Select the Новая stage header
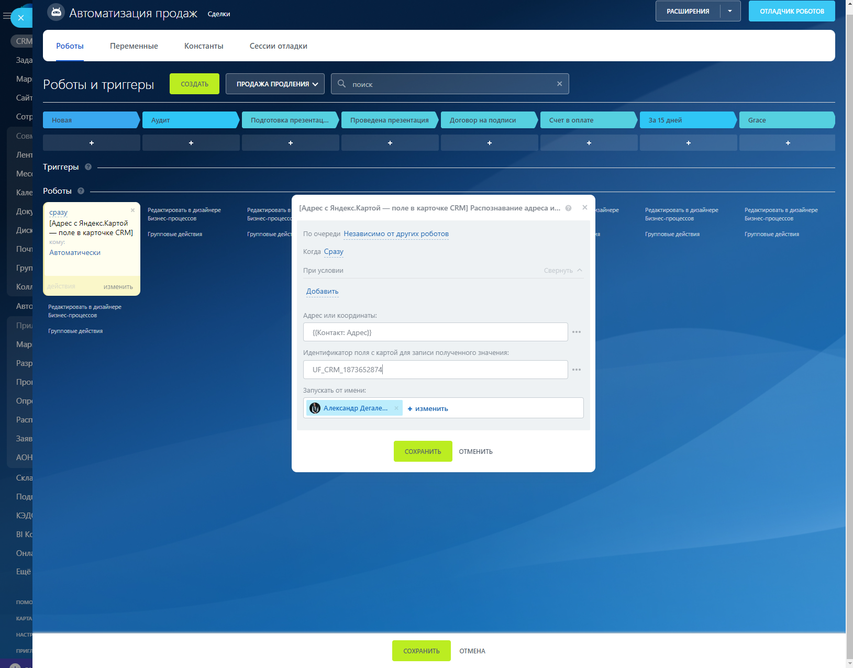 click(x=92, y=120)
